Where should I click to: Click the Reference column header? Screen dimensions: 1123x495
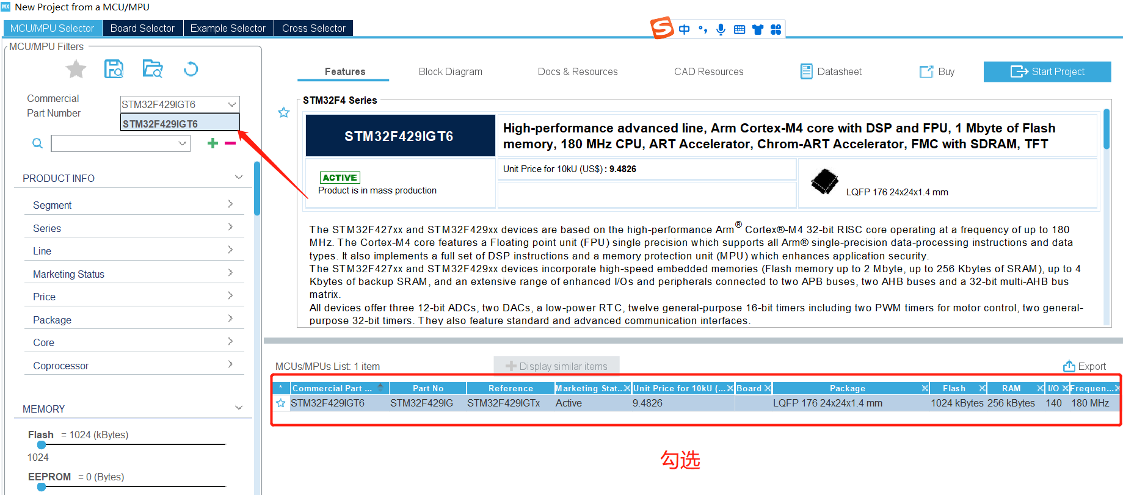point(511,388)
